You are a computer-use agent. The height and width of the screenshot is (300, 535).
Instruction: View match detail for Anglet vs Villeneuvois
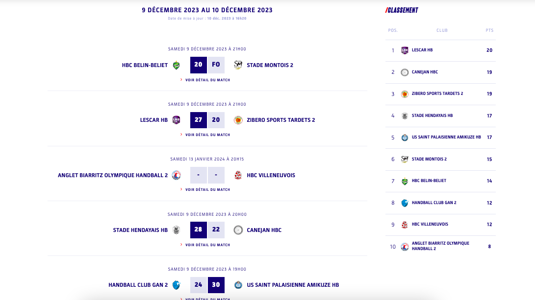[207, 189]
